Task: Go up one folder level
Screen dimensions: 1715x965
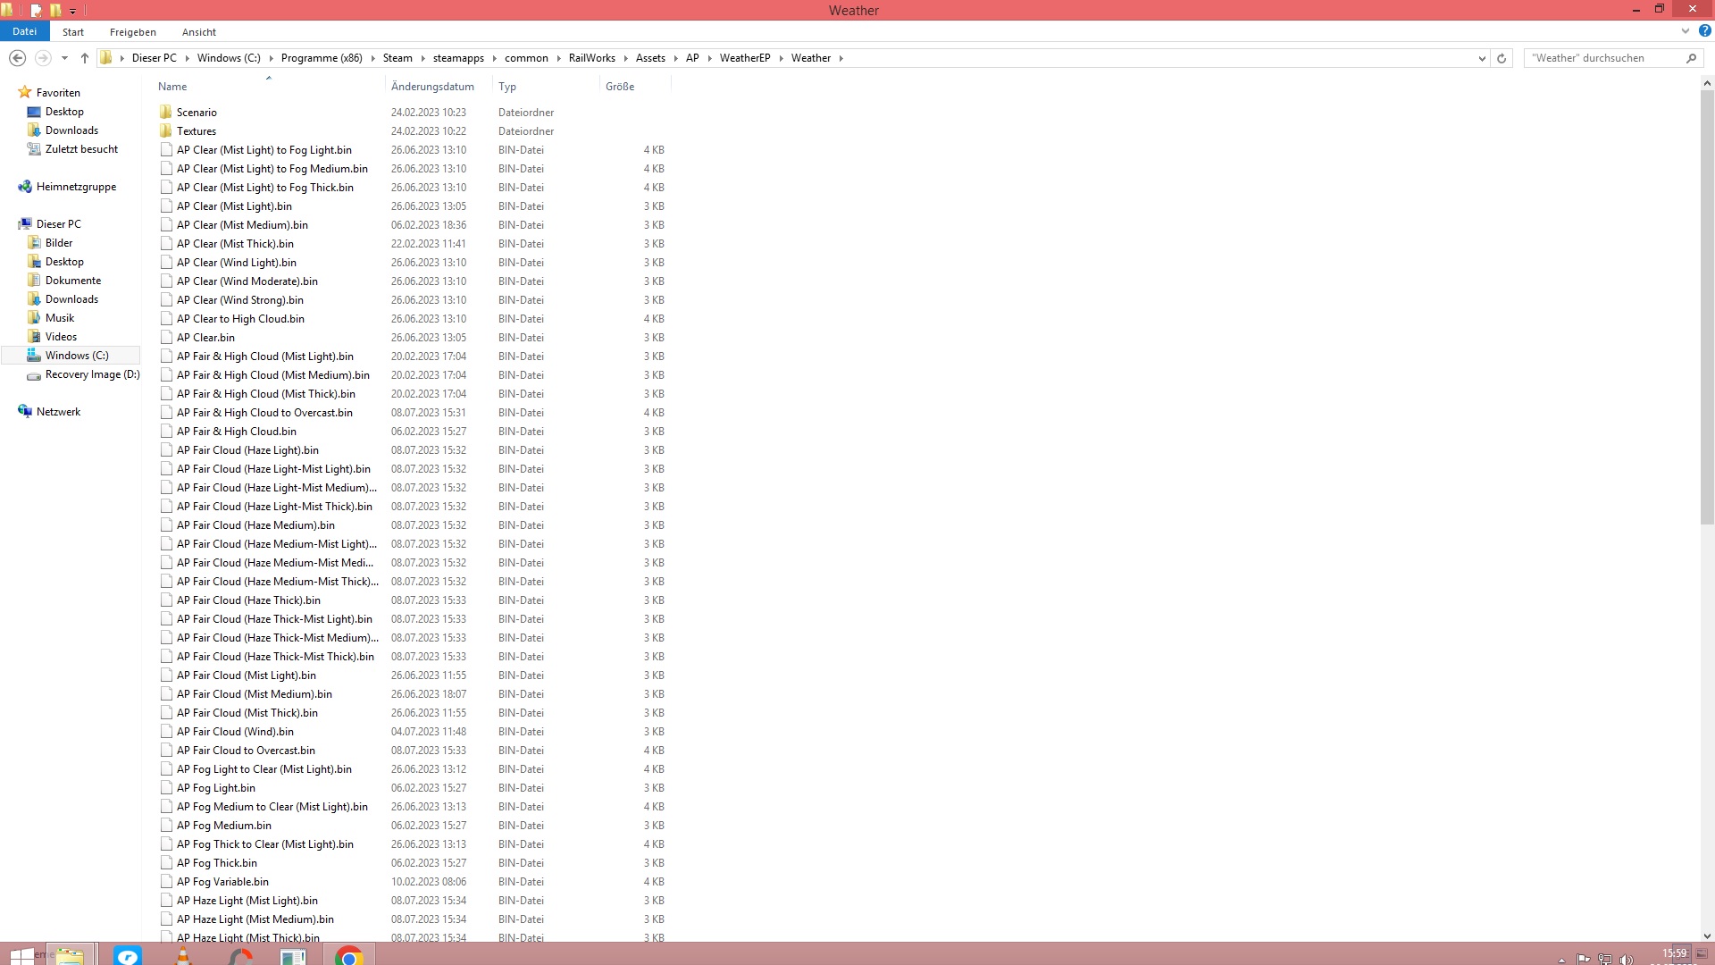Action: (85, 58)
